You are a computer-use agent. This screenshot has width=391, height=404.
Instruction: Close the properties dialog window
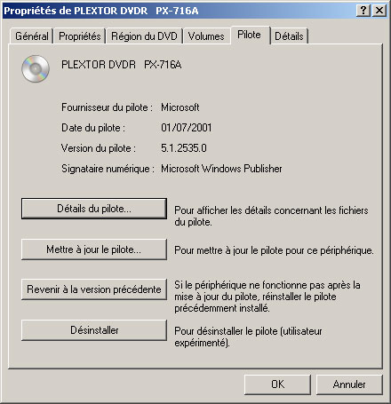(379, 11)
